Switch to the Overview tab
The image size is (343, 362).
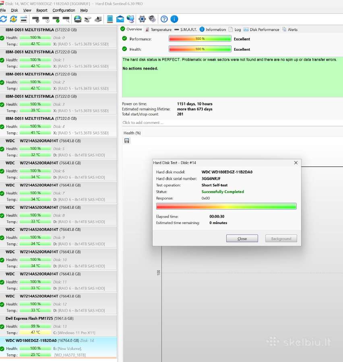[131, 29]
